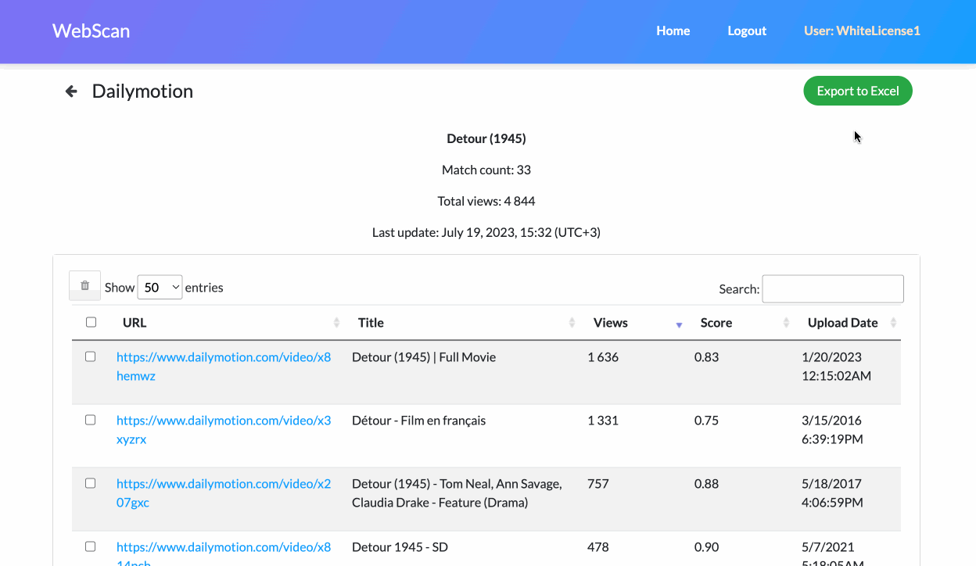Screen dimensions: 976x566
Task: Click the WebScan logo in the header
Action: coord(91,30)
